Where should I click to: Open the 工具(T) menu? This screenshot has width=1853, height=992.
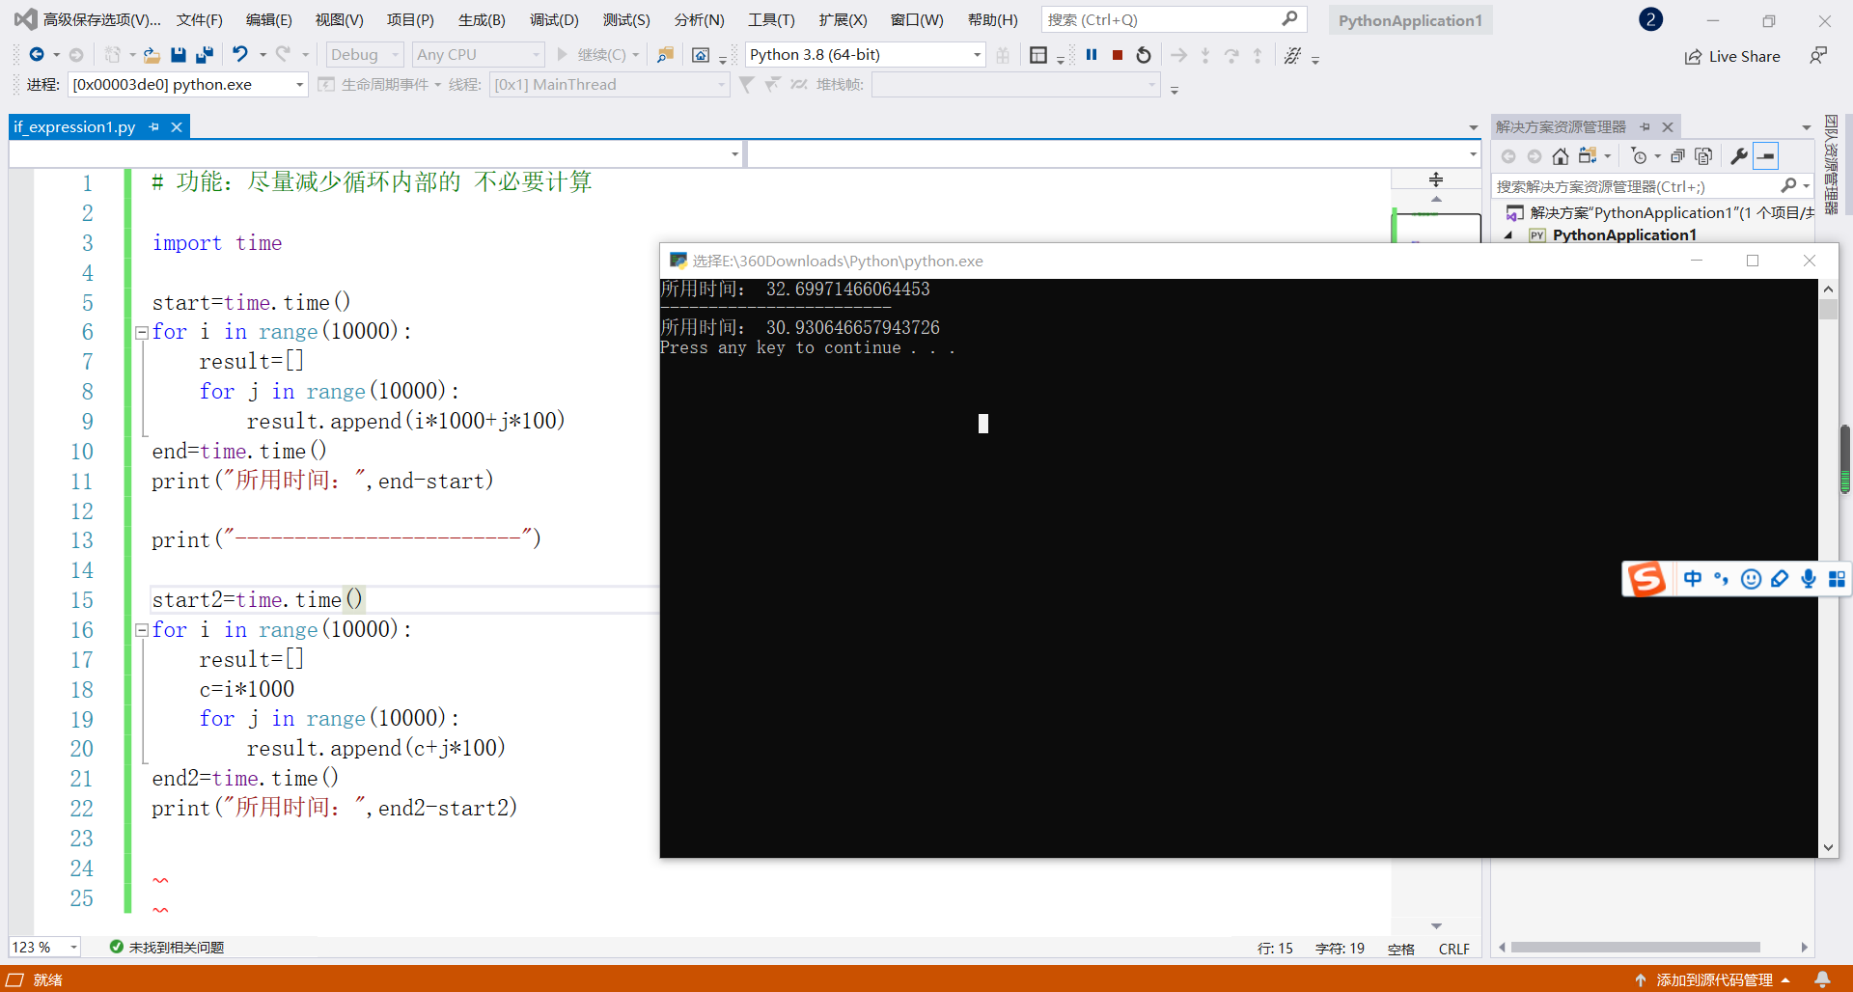coord(771,19)
